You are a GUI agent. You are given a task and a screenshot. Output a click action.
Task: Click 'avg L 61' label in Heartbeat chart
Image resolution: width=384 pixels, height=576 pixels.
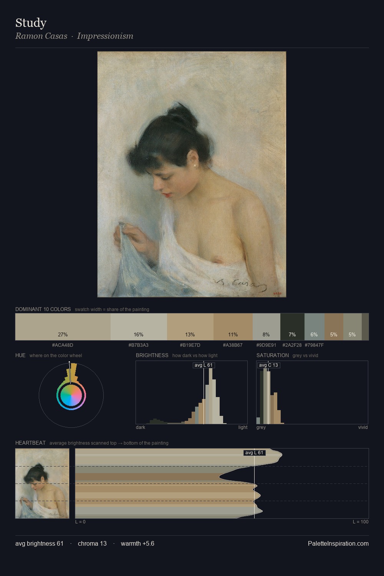[254, 453]
